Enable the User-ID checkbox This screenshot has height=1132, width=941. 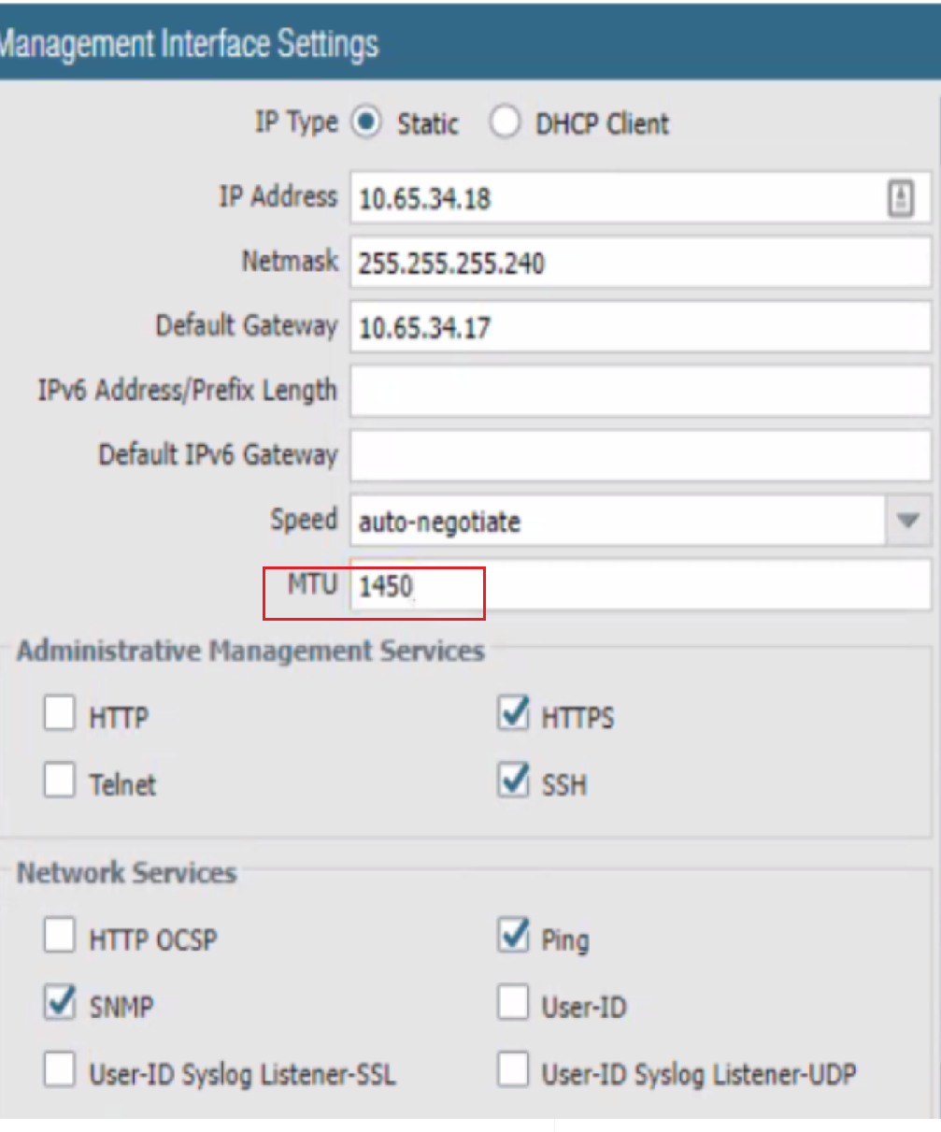pos(513,1005)
